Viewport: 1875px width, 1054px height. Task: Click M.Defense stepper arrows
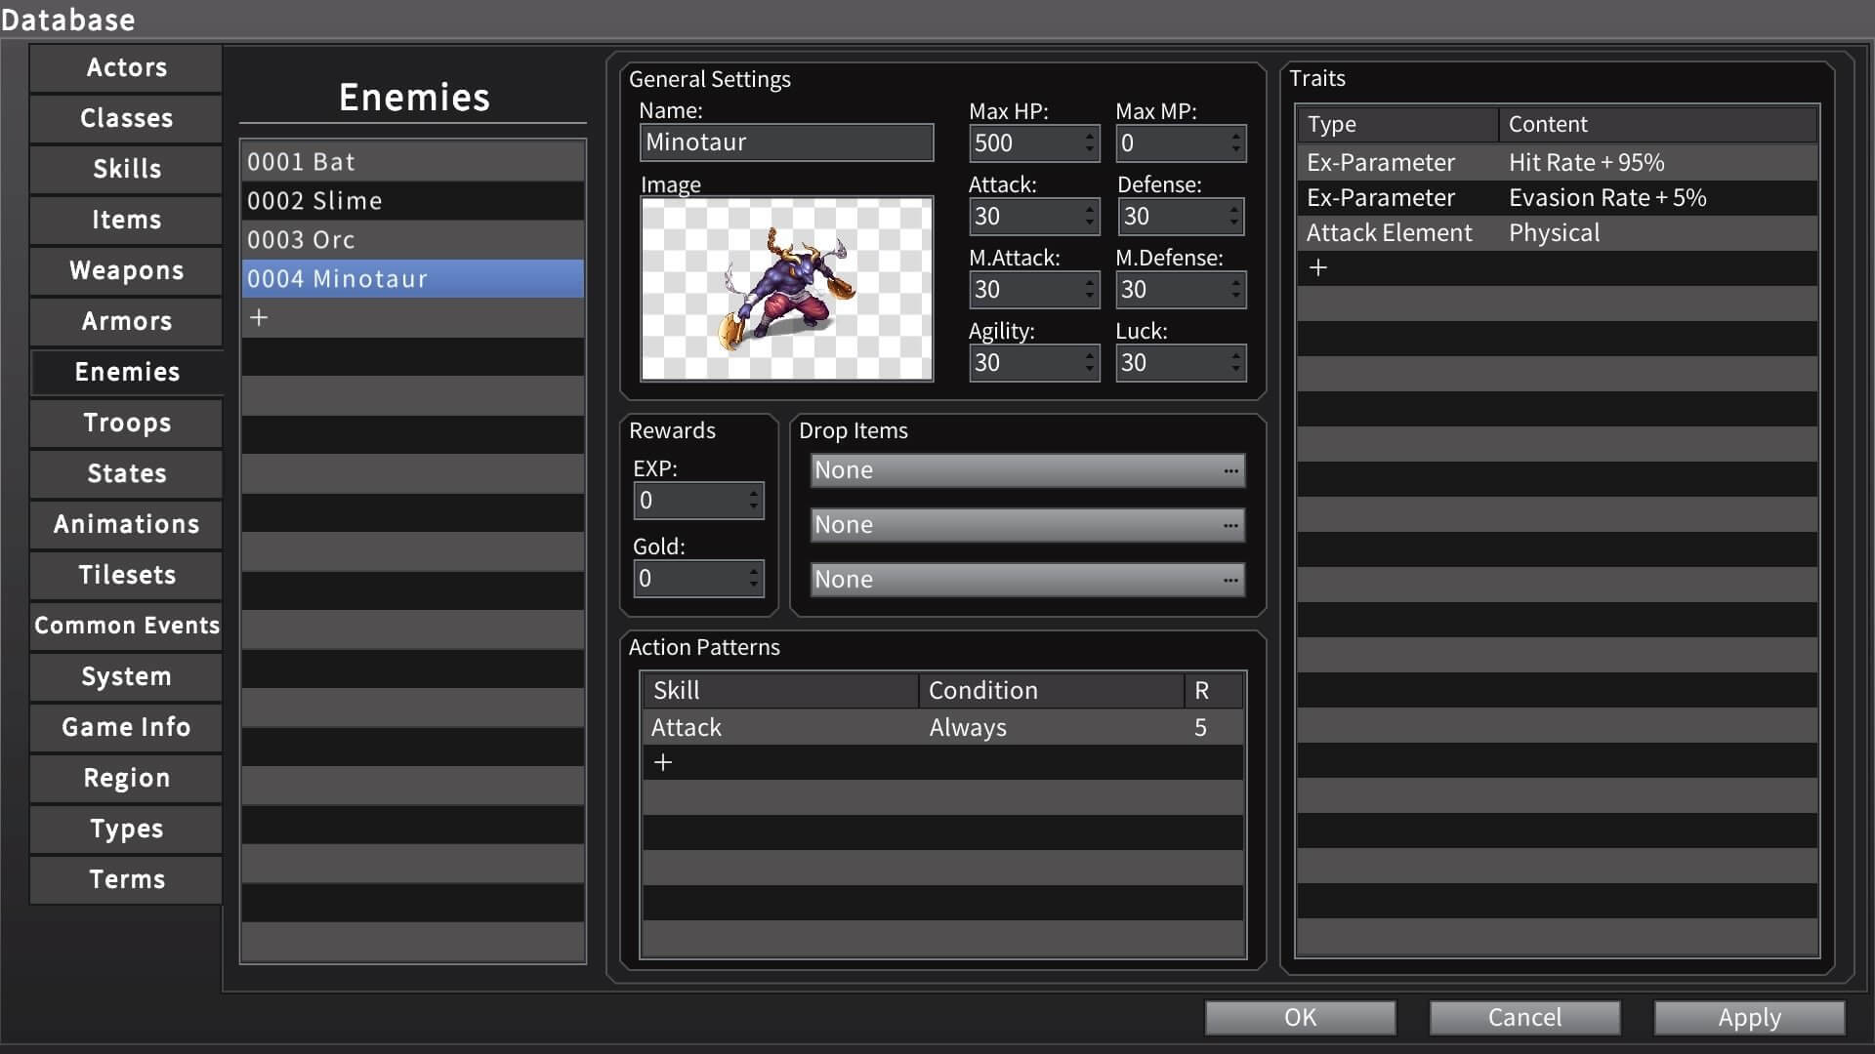point(1236,290)
